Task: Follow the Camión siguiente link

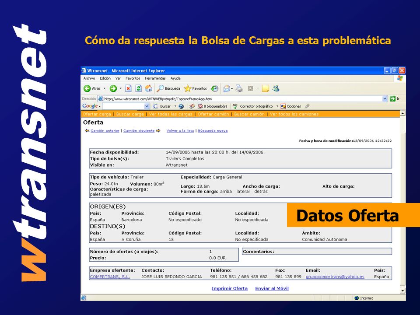Action: 139,131
